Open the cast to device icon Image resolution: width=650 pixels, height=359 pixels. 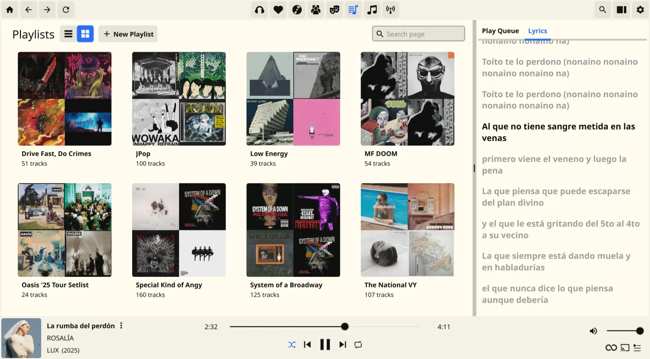[x=625, y=348]
